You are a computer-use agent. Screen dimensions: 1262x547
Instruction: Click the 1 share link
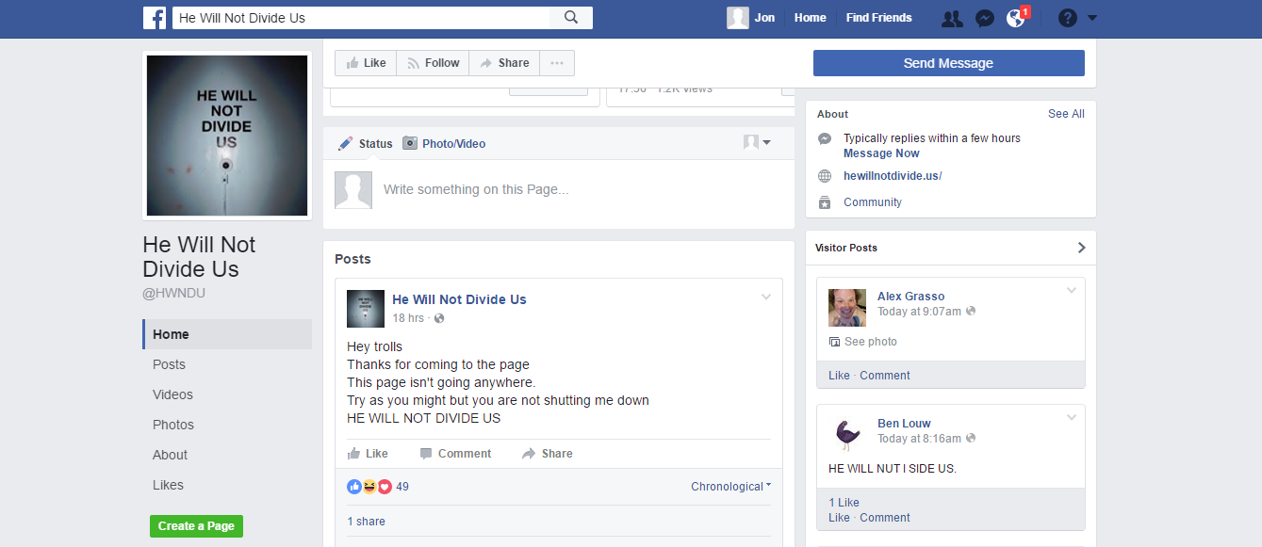pos(366,522)
